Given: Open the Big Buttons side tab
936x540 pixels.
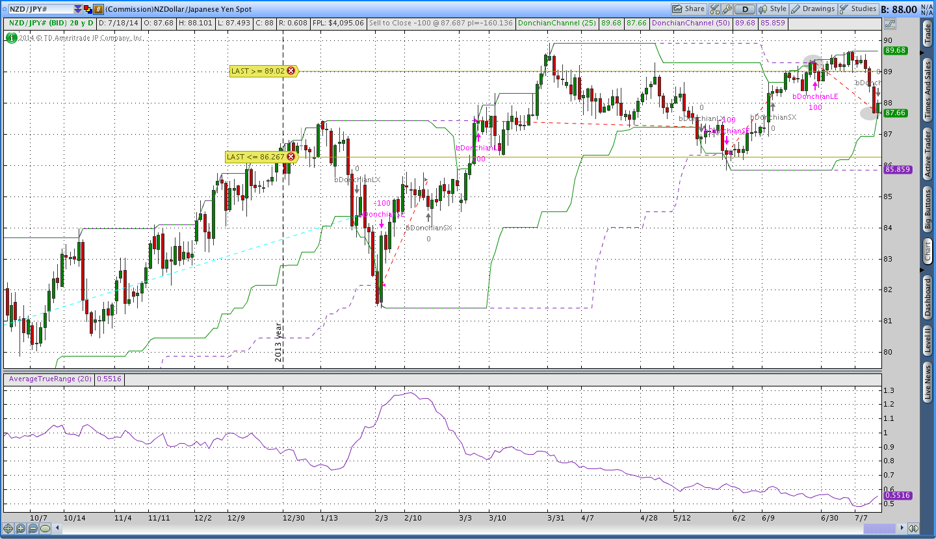Looking at the screenshot, I should (928, 209).
